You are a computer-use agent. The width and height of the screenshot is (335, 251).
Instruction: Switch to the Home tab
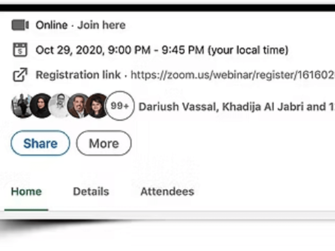[x=26, y=192]
